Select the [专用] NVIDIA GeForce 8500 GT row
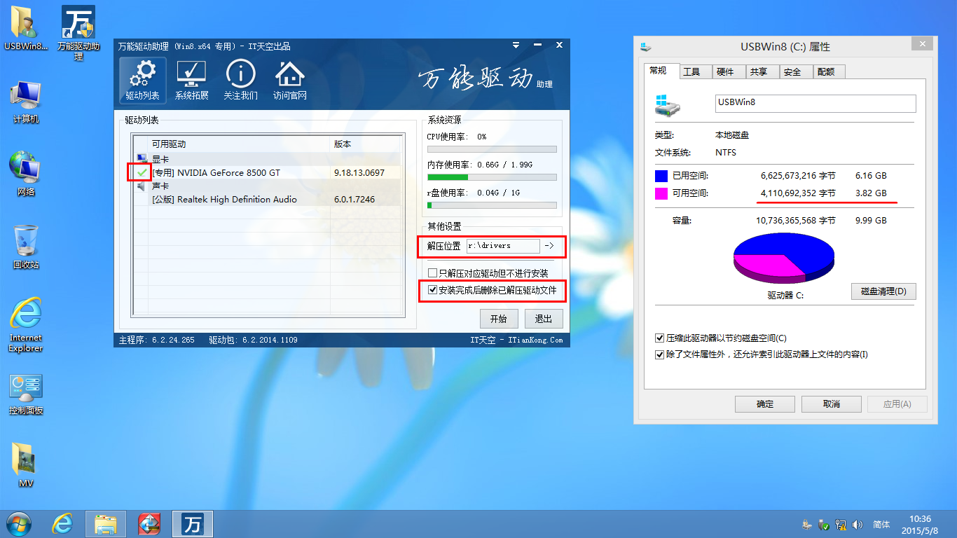Screen dimensions: 957x538 (x=268, y=172)
